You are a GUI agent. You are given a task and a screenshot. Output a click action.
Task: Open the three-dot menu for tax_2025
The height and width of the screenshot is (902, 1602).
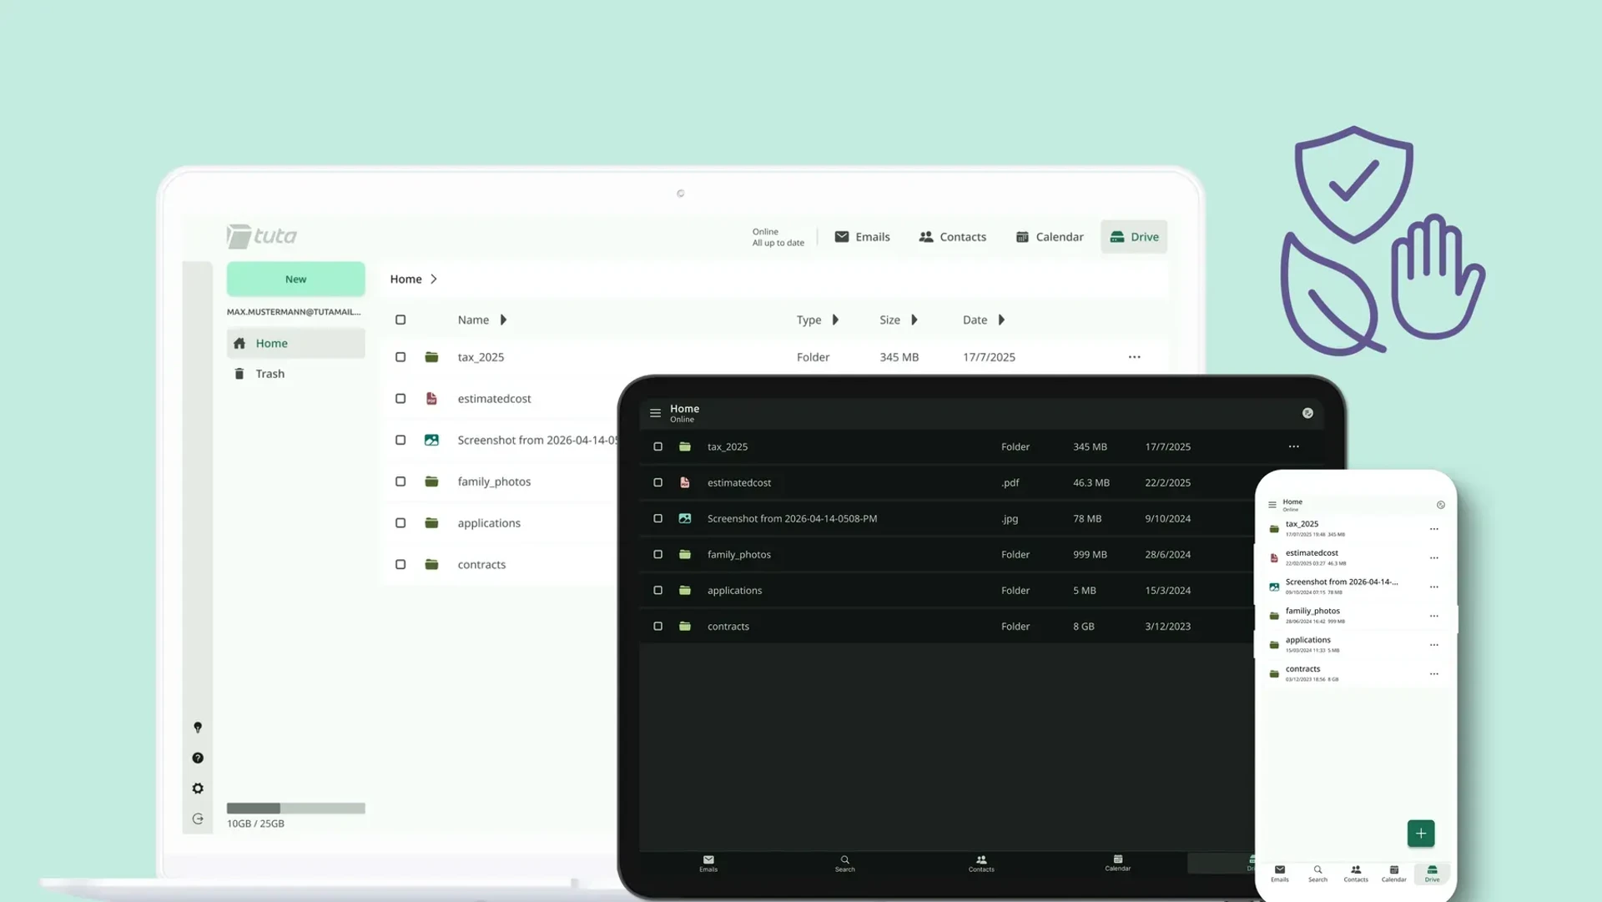(1133, 356)
